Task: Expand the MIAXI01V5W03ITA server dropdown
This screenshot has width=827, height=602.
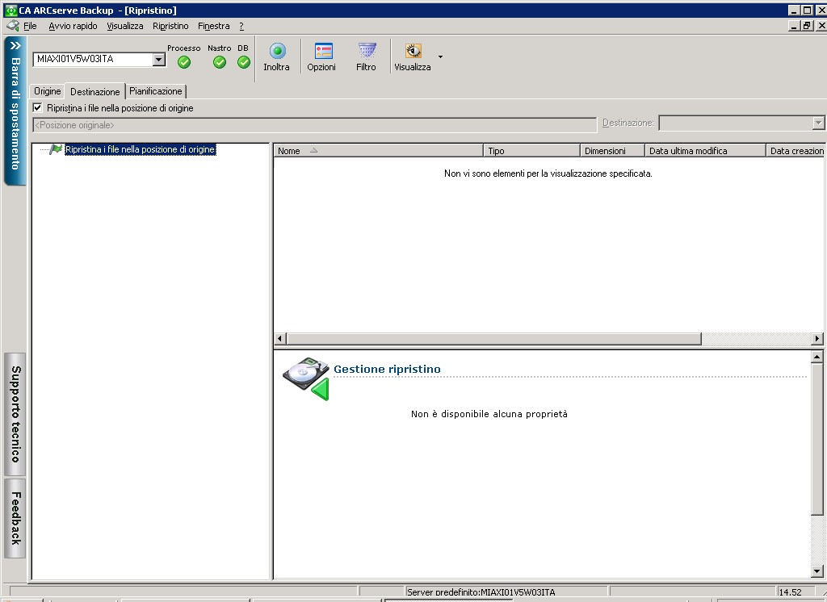Action: 159,60
